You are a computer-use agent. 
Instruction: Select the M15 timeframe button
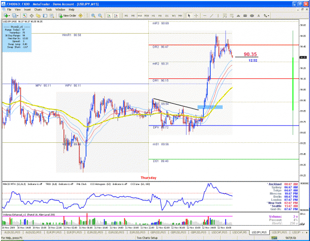(x=140, y=15)
